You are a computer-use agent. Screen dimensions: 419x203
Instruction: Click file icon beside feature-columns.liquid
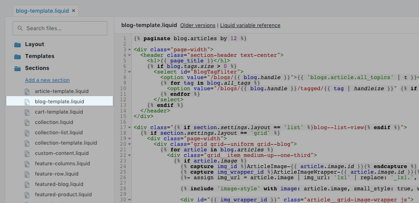[27, 164]
